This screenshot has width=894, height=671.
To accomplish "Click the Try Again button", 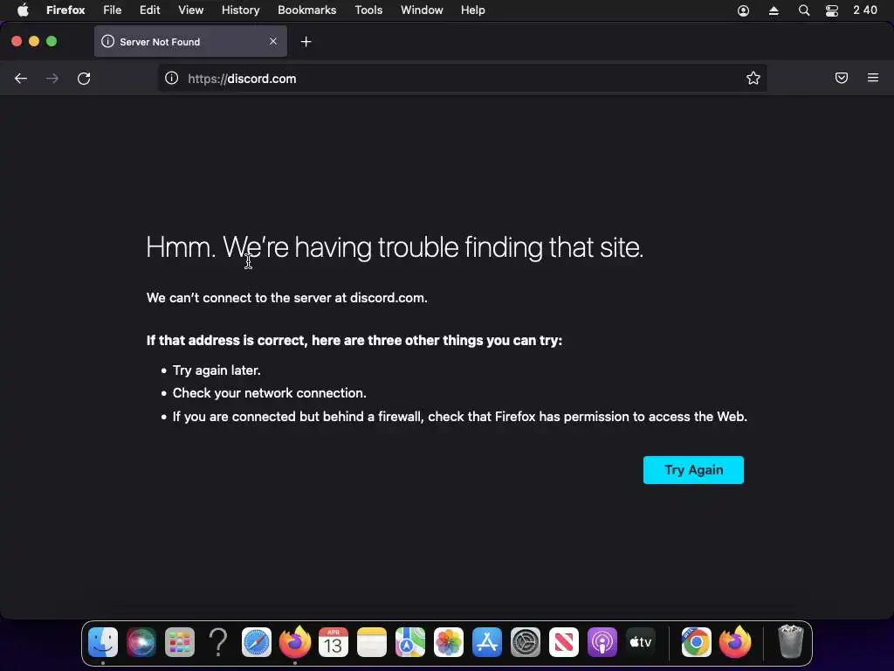I will point(693,470).
